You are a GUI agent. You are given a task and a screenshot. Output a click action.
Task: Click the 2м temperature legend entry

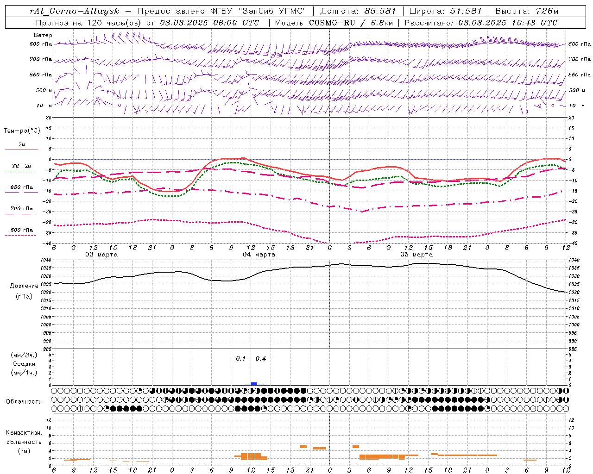pyautogui.click(x=22, y=144)
